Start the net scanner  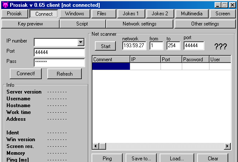point(105,46)
